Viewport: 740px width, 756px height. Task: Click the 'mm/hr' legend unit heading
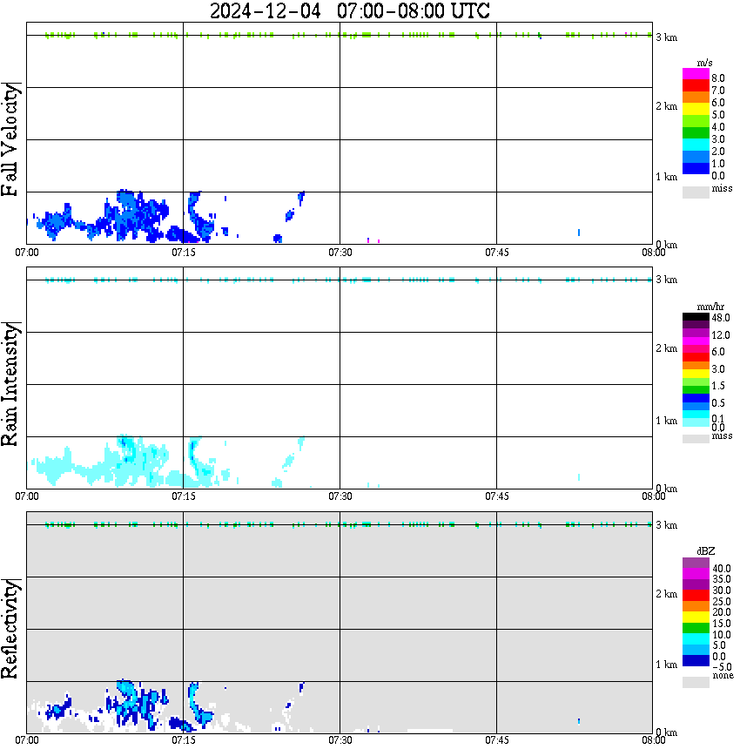click(710, 307)
